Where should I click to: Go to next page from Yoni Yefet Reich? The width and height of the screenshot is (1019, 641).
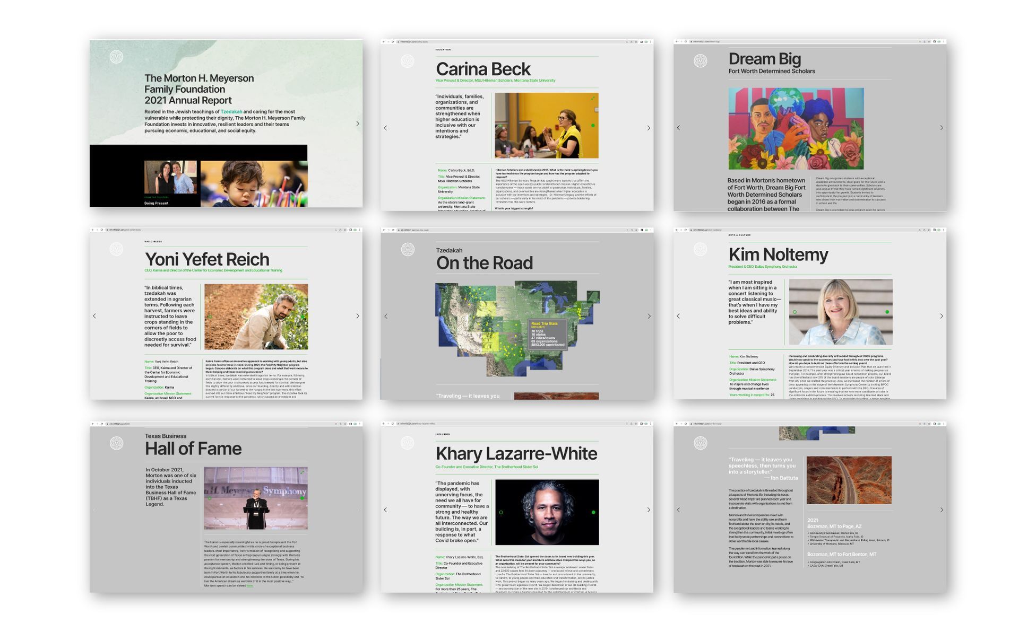coord(358,316)
